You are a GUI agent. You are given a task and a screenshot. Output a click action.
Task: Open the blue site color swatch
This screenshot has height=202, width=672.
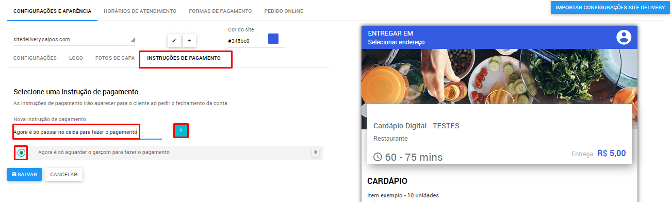[x=273, y=39]
